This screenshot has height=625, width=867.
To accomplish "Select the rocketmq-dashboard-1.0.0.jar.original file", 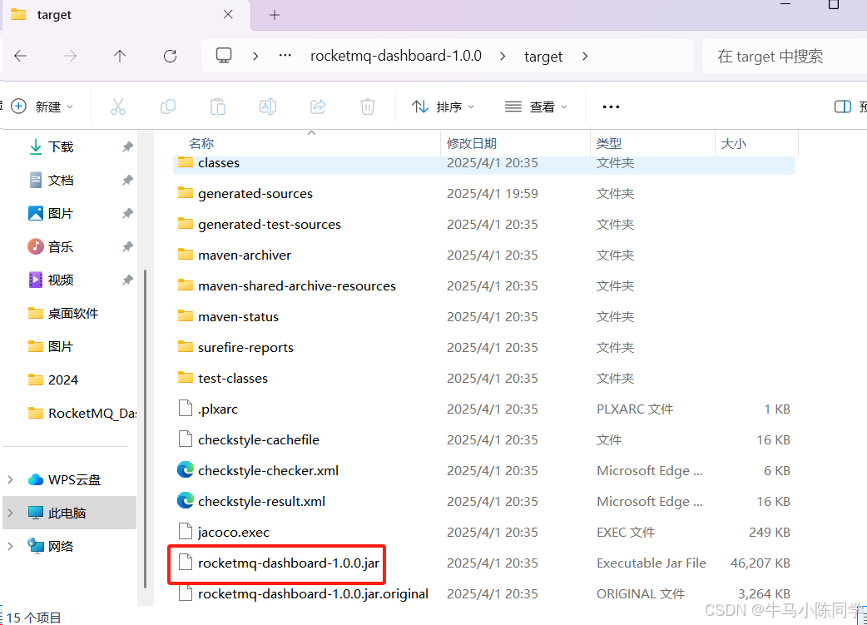I will click(483, 593).
